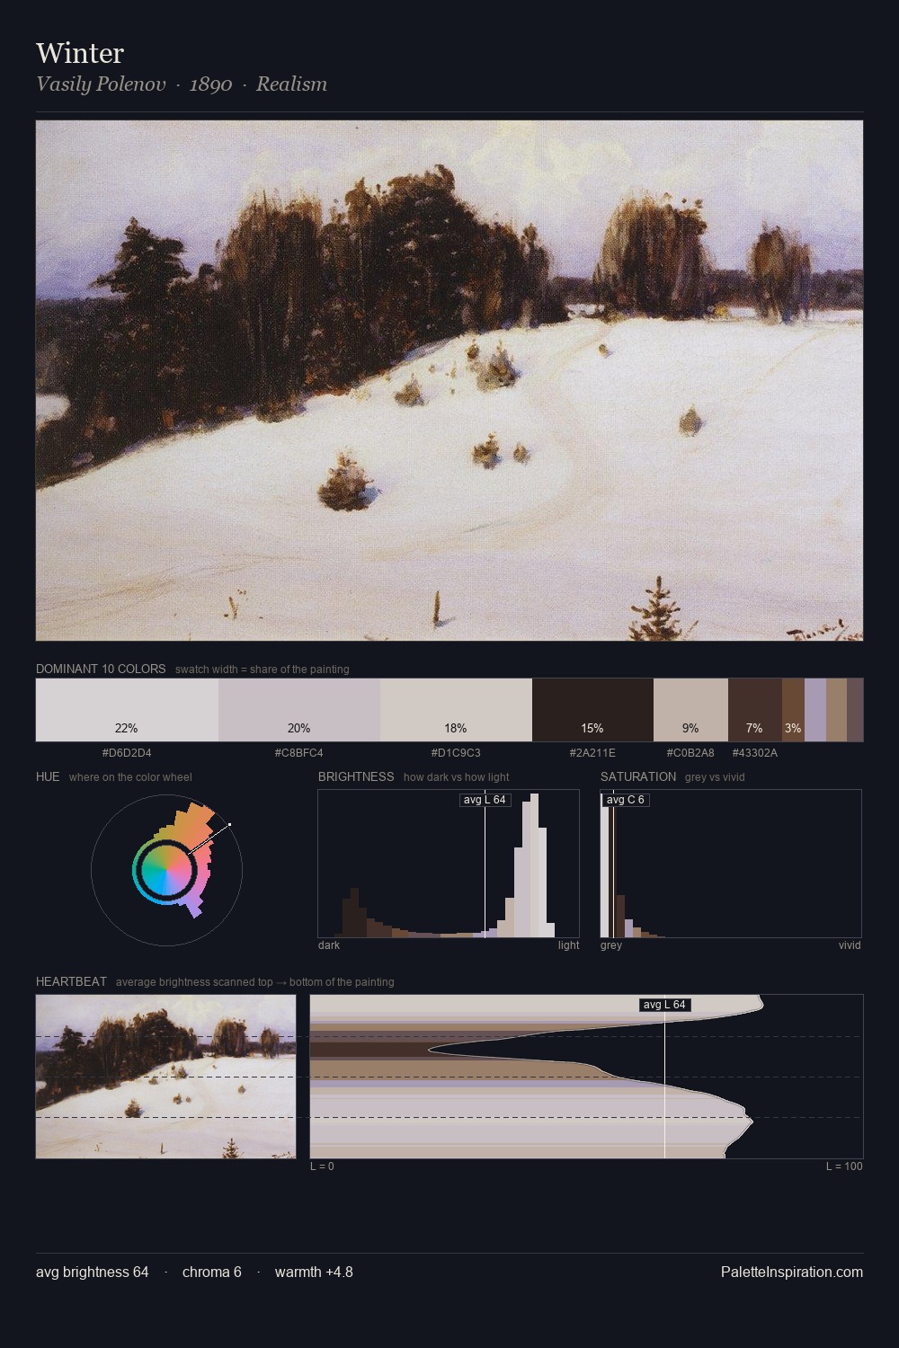This screenshot has width=899, height=1348.
Task: Click the 'HUE' section heading
Action: 48,777
